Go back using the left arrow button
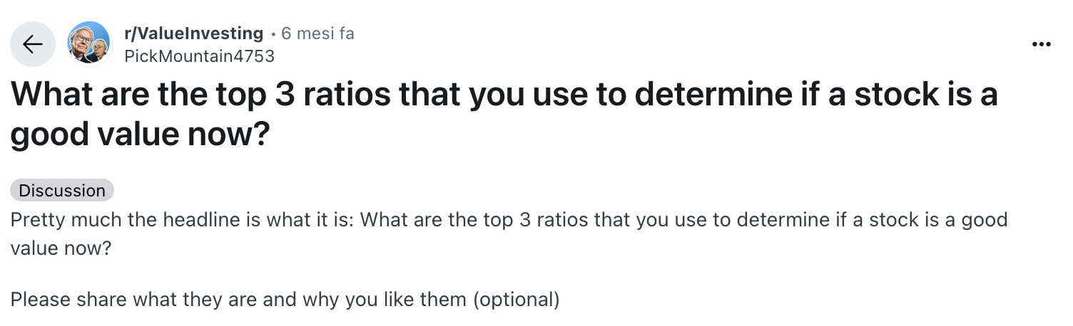1073x326 pixels. pyautogui.click(x=32, y=44)
